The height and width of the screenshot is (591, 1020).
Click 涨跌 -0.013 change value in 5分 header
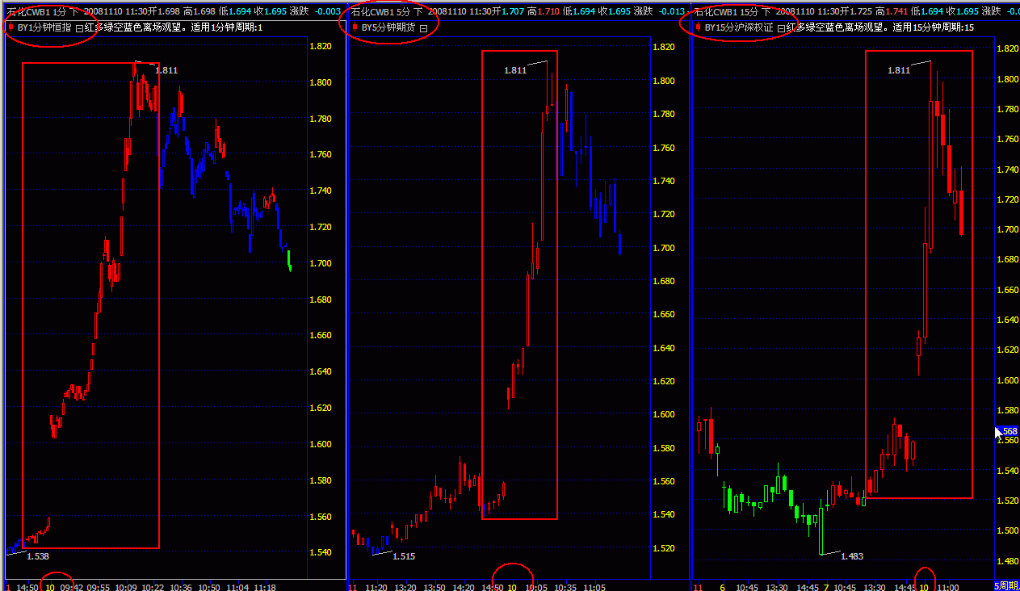[660, 11]
